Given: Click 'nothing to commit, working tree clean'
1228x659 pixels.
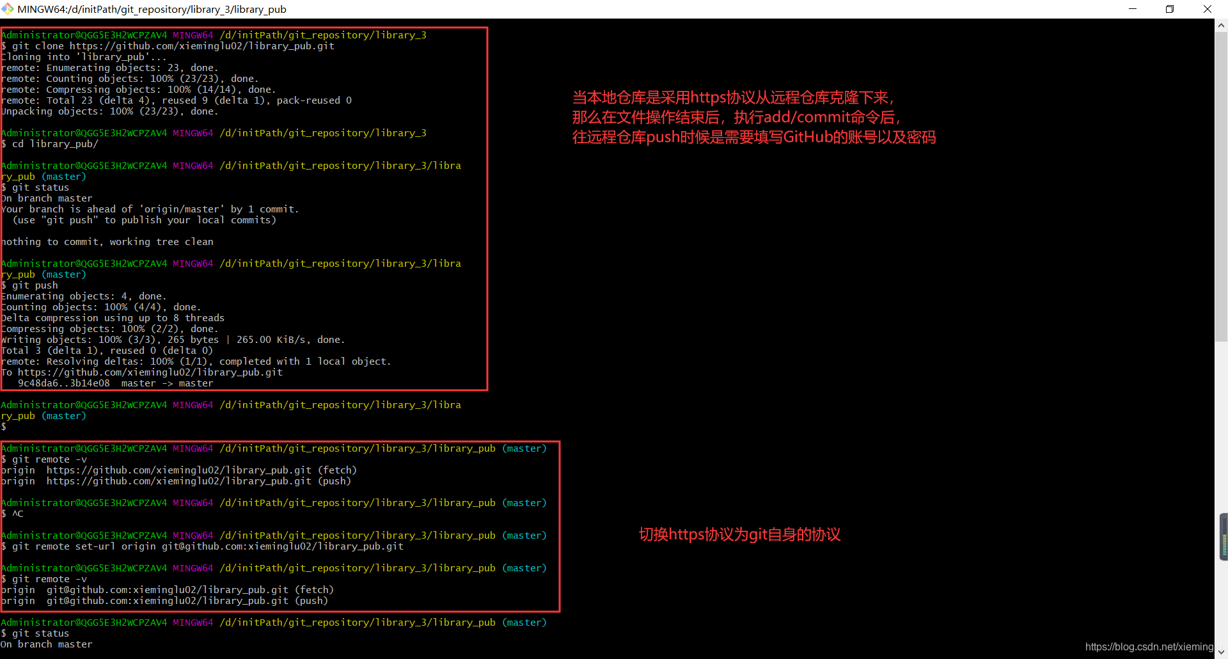Looking at the screenshot, I should point(107,242).
